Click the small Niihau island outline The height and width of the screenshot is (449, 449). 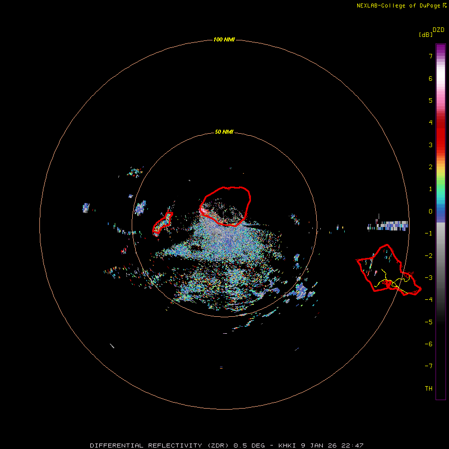pos(162,224)
